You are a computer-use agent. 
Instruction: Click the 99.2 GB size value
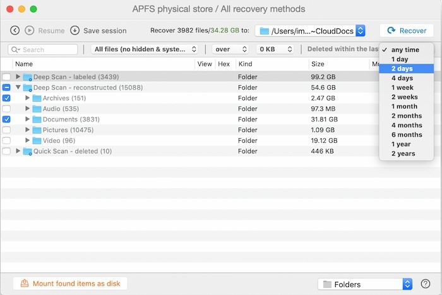tap(323, 76)
